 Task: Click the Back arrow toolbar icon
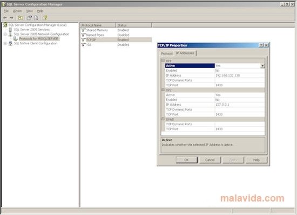click(x=5, y=18)
